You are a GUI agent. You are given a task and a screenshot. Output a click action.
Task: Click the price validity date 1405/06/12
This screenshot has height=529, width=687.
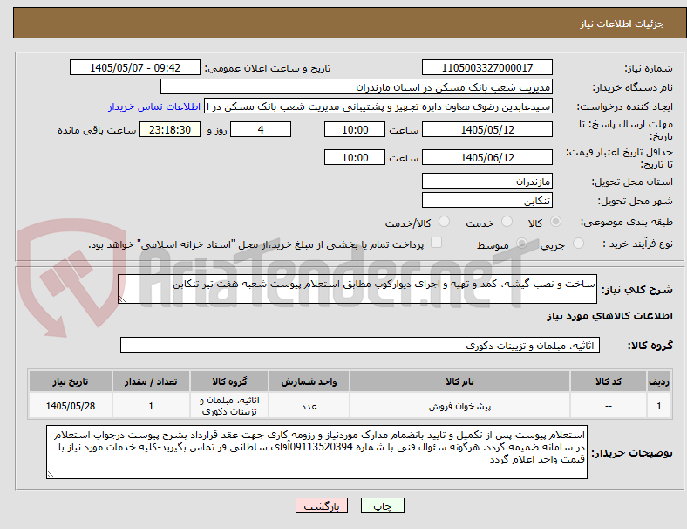click(x=487, y=157)
